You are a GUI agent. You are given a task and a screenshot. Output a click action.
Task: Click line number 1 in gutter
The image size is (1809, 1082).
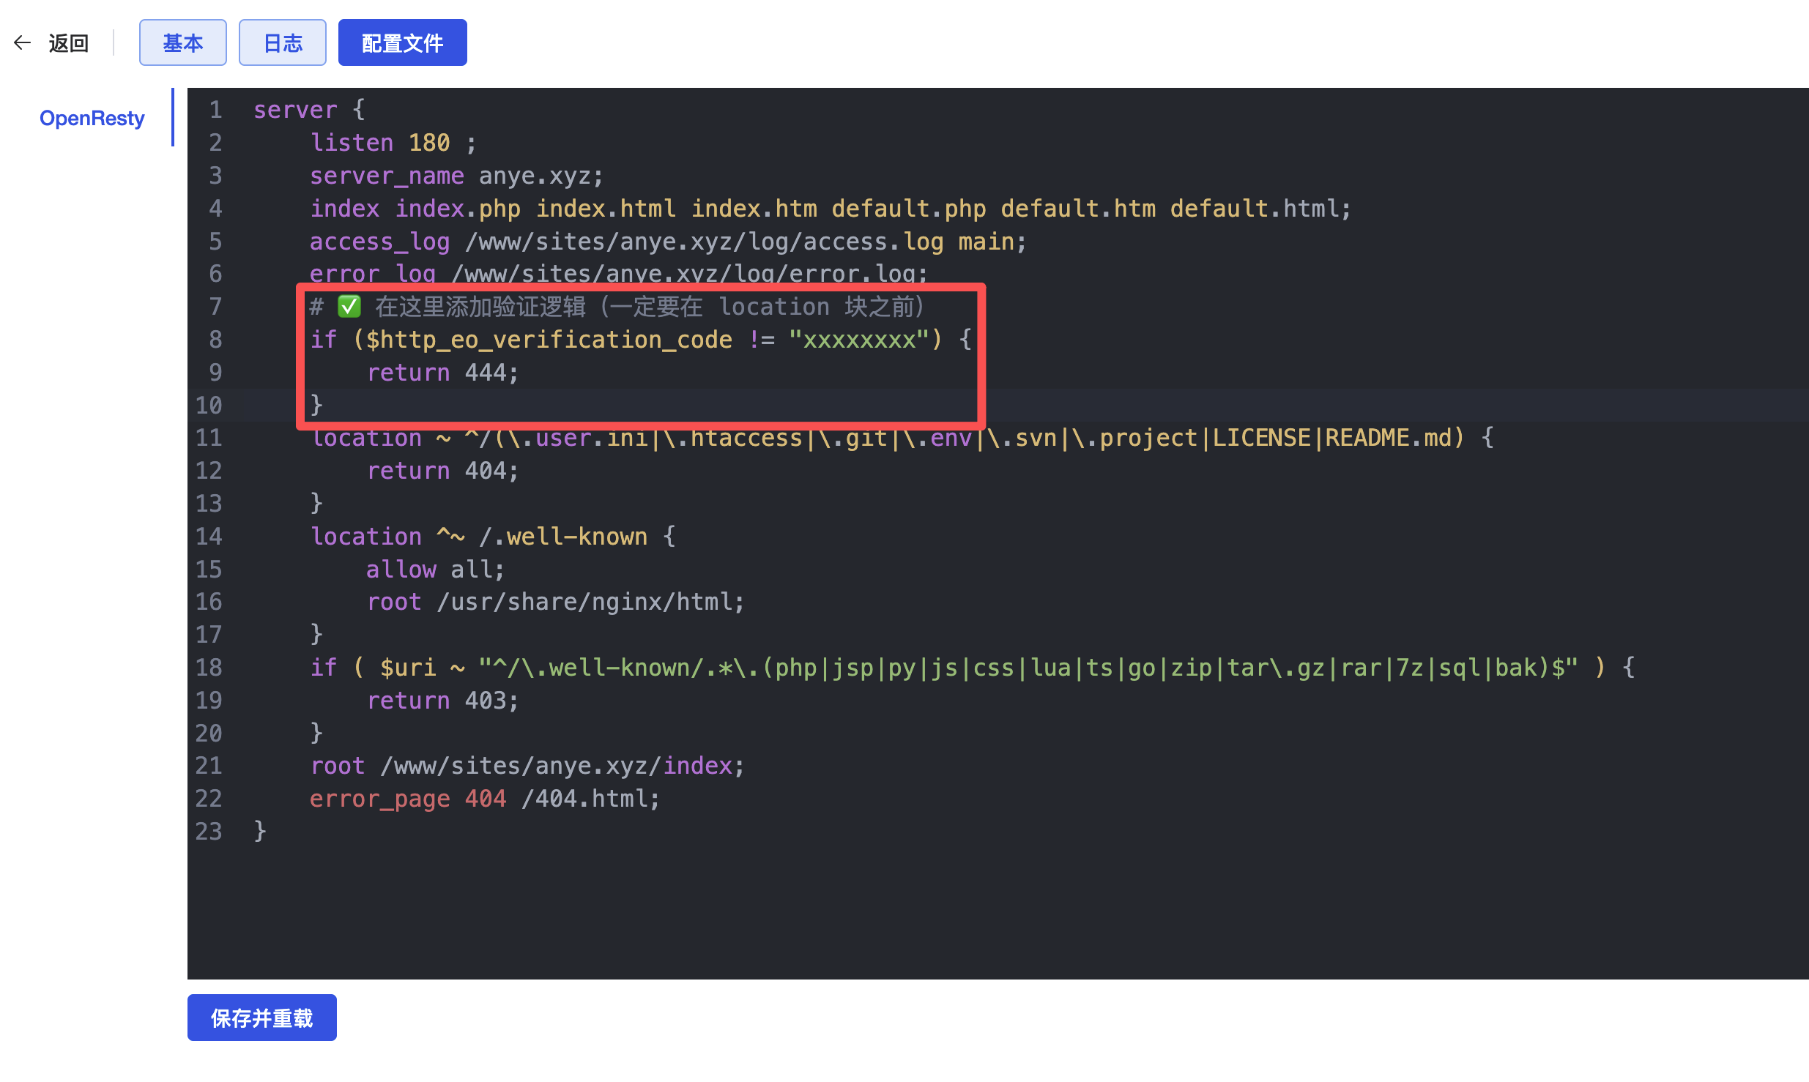[x=215, y=110]
